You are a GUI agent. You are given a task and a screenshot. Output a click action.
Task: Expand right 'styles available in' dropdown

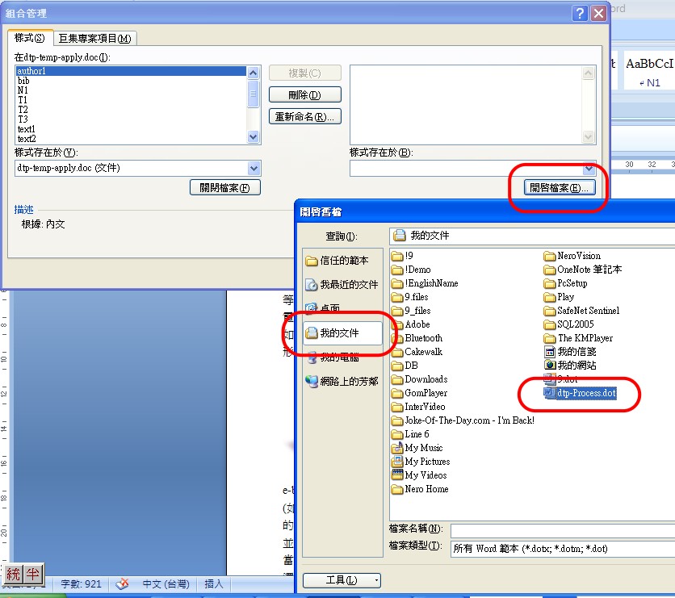tap(589, 168)
